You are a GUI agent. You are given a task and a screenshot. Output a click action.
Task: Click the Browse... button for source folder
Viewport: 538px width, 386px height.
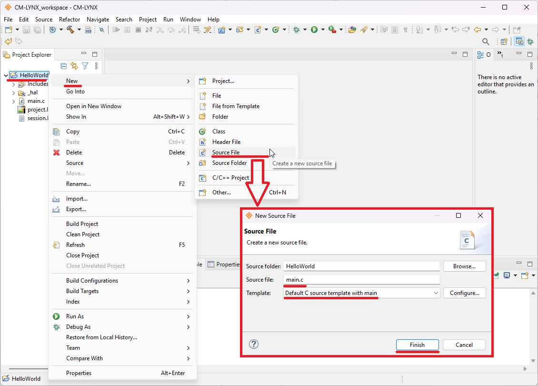pos(464,266)
